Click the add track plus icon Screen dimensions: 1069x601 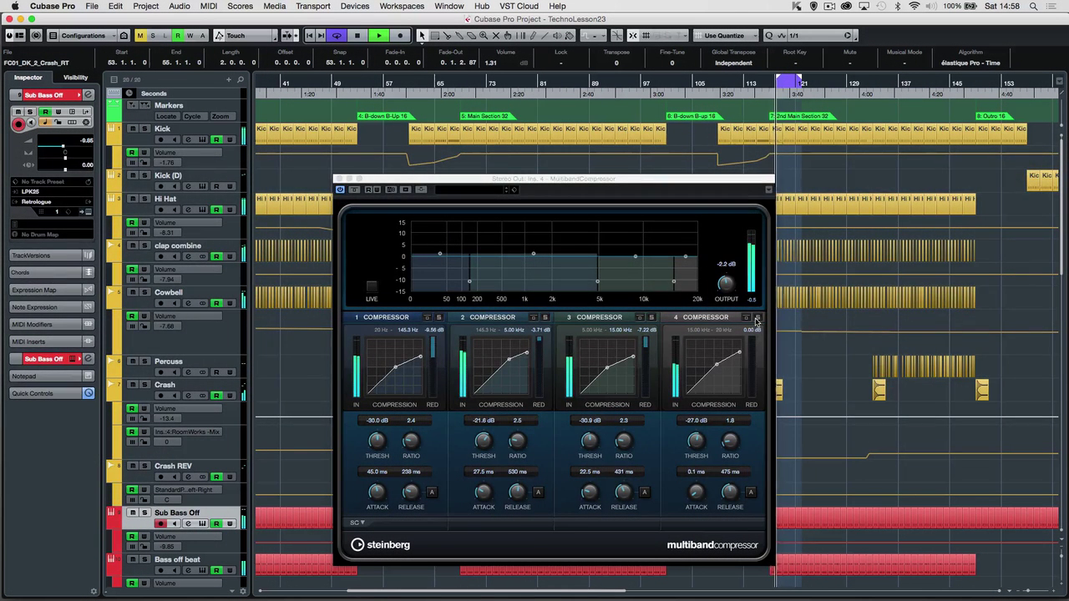pos(229,80)
